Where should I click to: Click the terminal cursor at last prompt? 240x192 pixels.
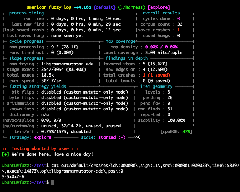[53, 182]
